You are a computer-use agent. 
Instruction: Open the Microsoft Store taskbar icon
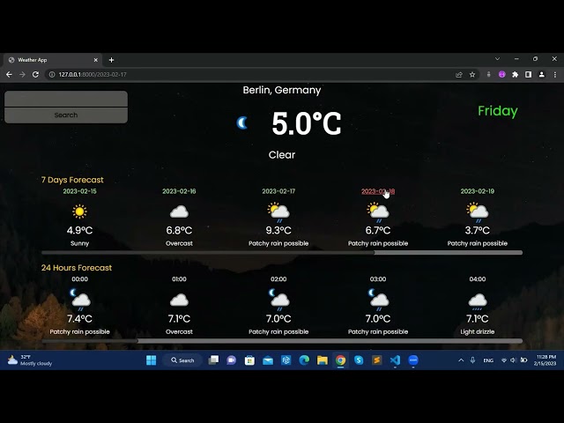[249, 360]
